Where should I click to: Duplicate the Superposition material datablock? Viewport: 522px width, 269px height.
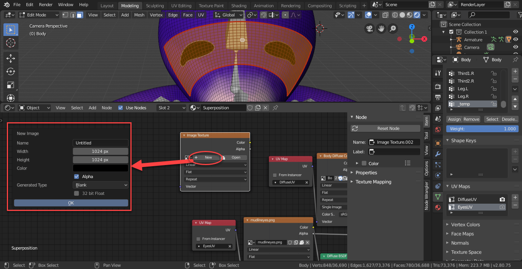point(258,108)
